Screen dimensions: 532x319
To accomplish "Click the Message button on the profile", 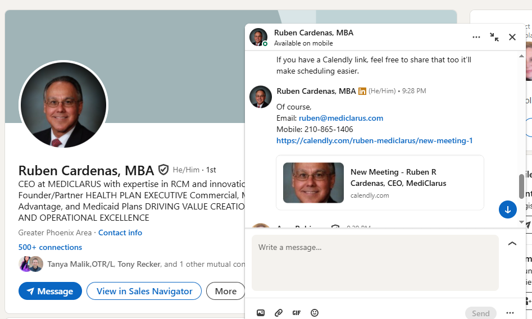I will [50, 291].
